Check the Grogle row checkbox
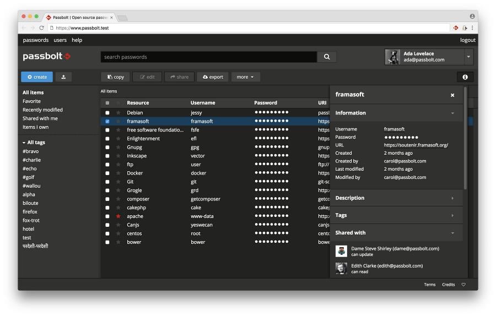This screenshot has height=316, width=496. [107, 190]
